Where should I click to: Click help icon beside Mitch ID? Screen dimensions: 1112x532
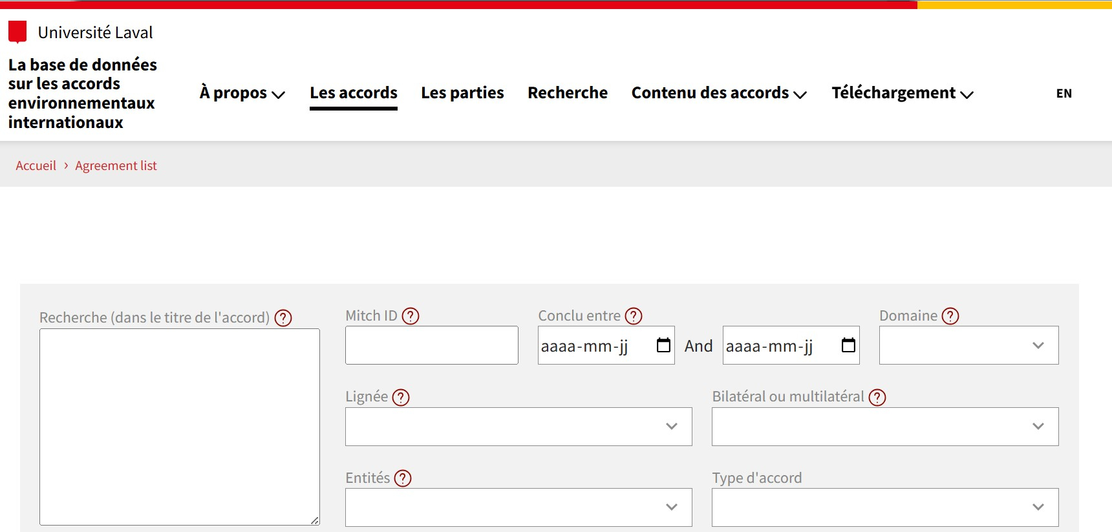click(411, 316)
